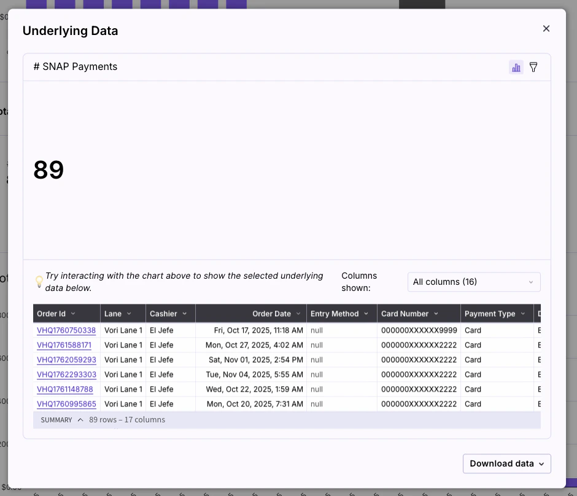Click the sort icon on Cashier column
Image resolution: width=577 pixels, height=496 pixels.
184,314
